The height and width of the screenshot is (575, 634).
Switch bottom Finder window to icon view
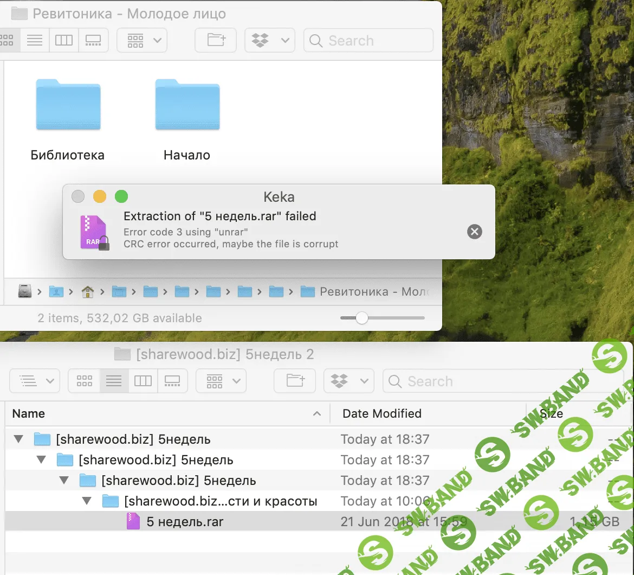pos(85,381)
